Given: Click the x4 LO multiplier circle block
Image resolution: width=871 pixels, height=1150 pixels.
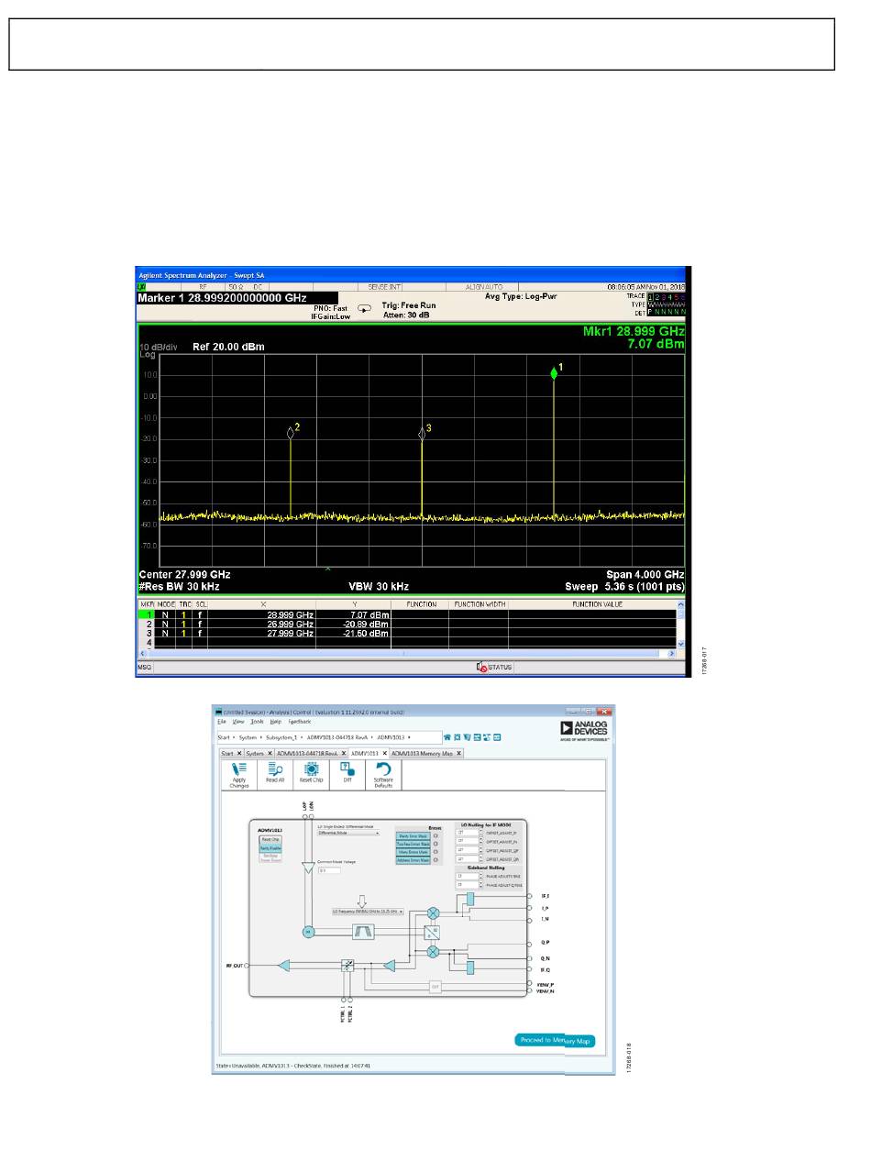Looking at the screenshot, I should point(308,932).
